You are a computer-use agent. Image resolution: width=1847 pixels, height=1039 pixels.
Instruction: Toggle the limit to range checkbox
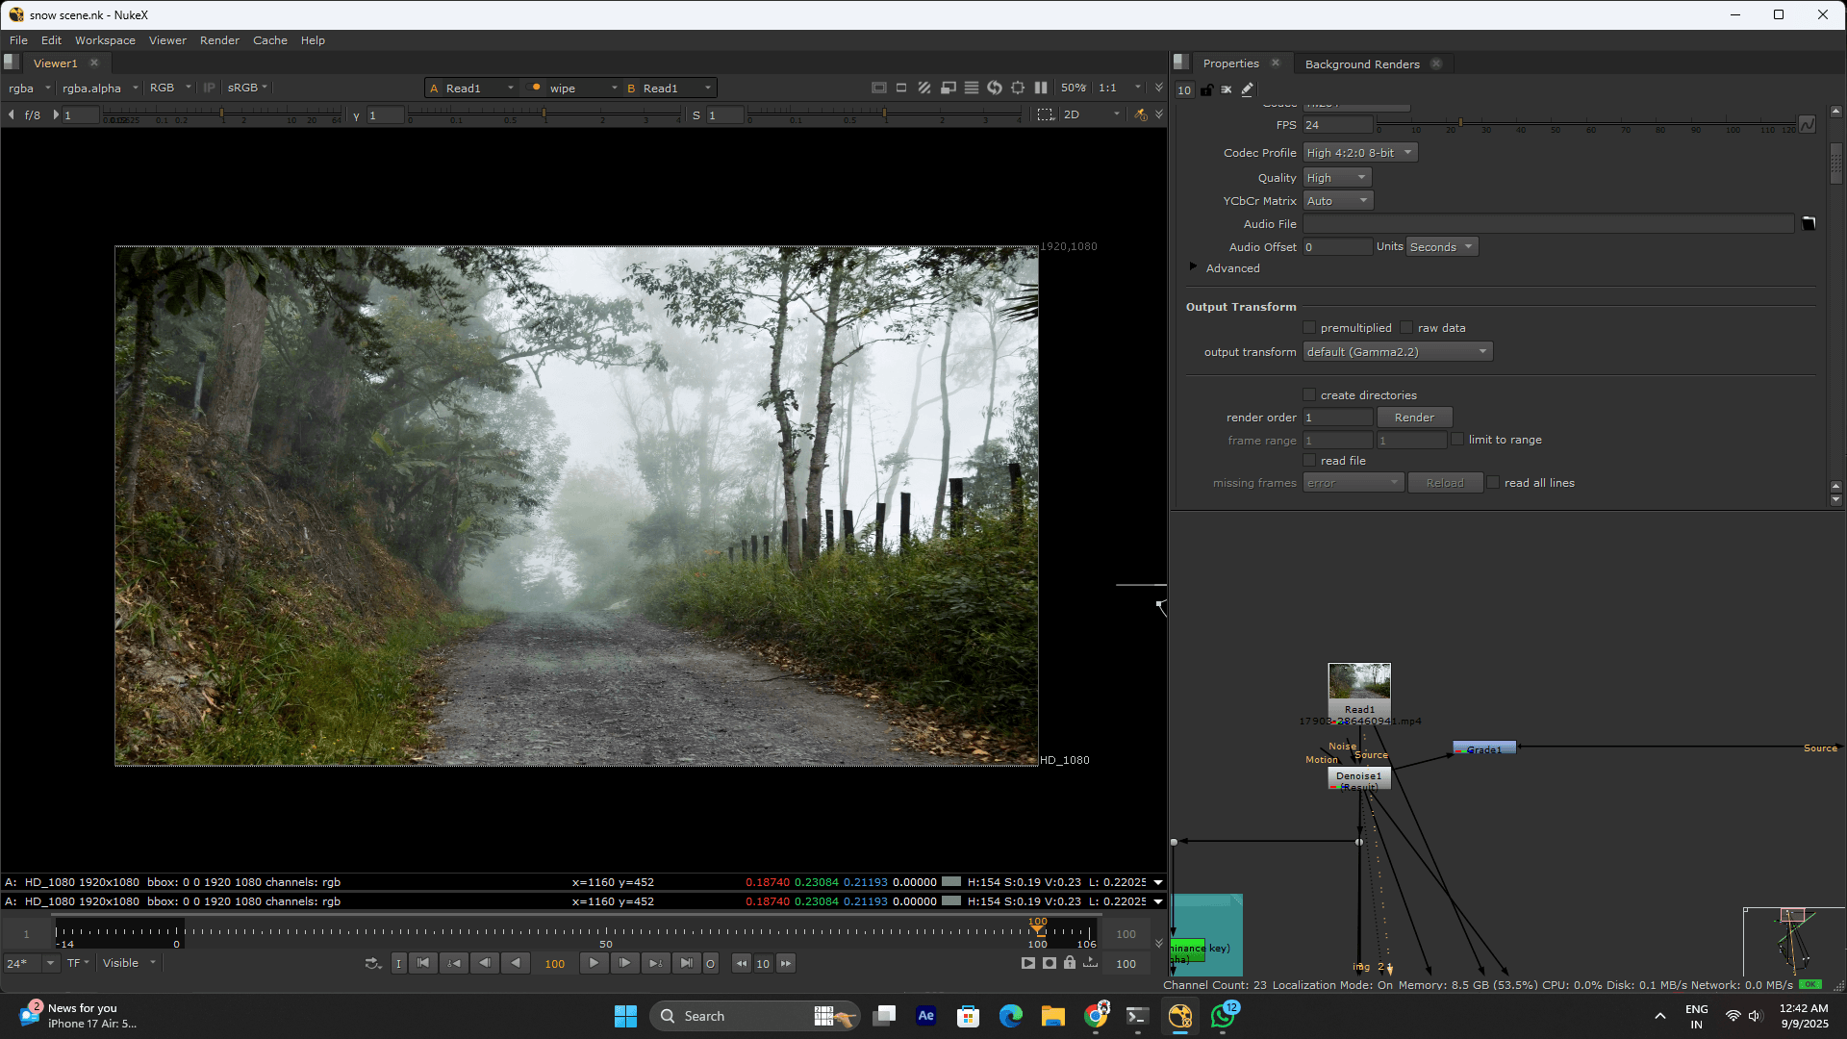pyautogui.click(x=1457, y=439)
